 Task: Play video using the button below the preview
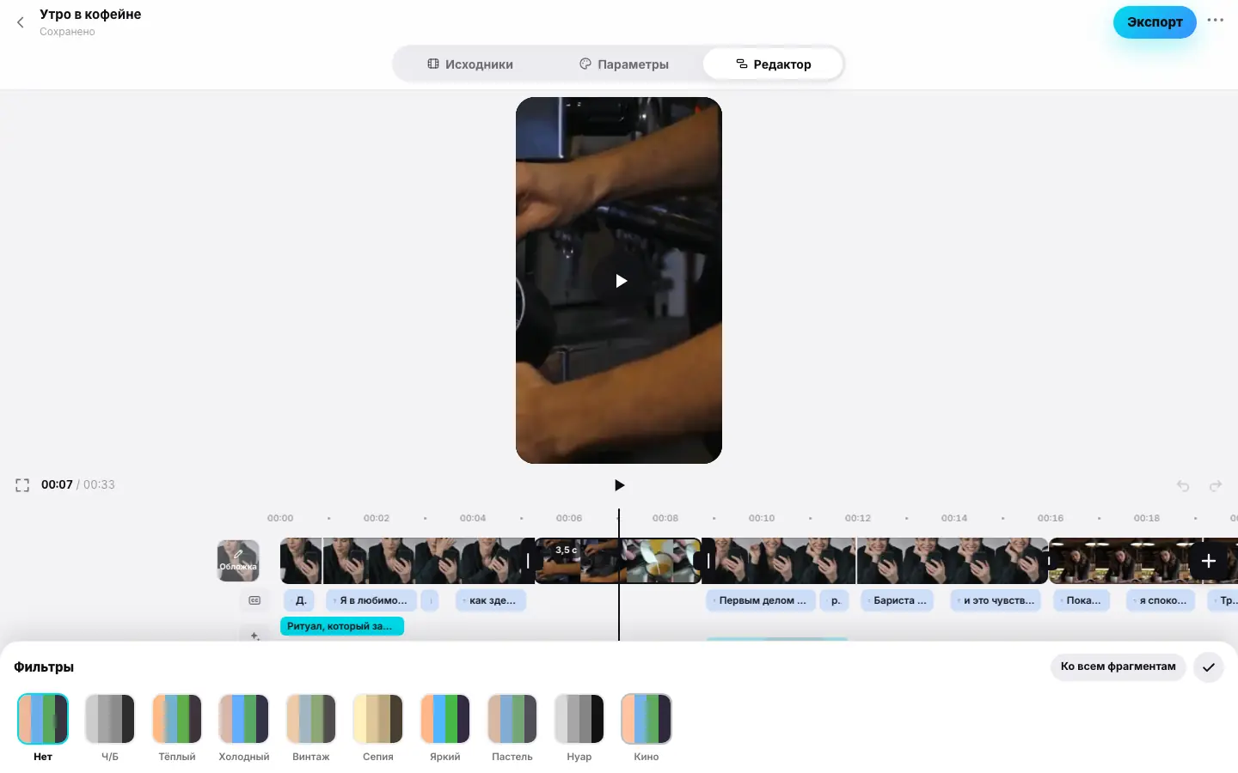[x=619, y=485]
